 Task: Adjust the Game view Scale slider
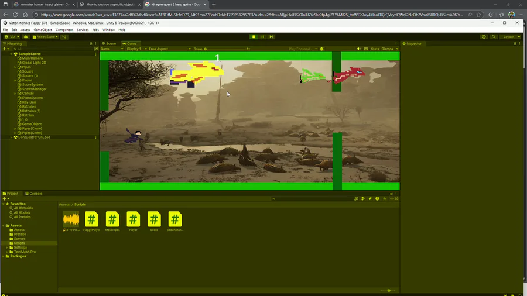[x=225, y=49]
